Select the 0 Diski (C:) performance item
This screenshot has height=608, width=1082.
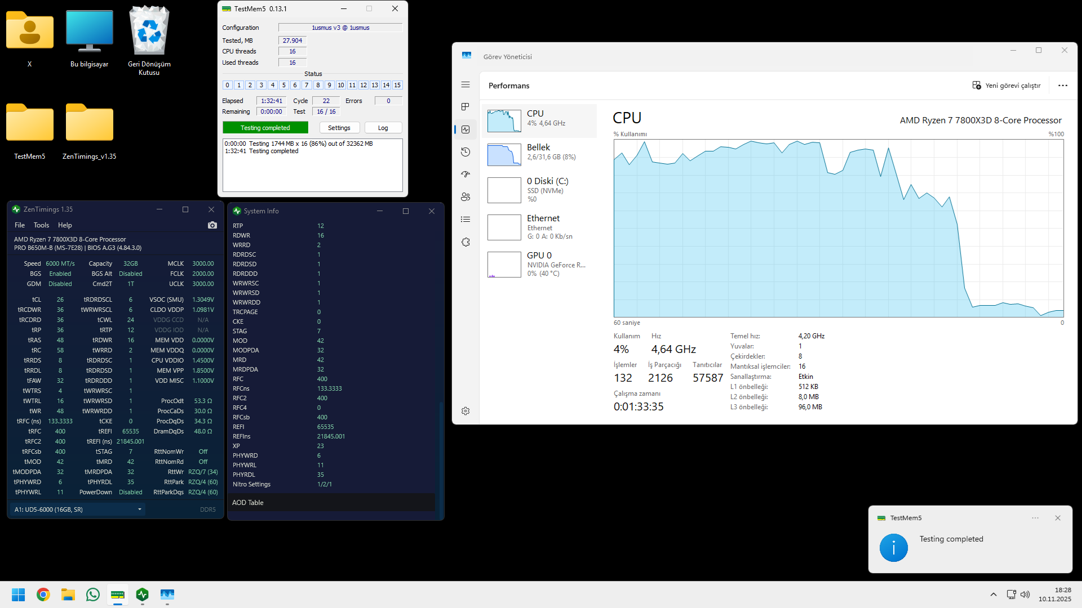click(x=539, y=190)
